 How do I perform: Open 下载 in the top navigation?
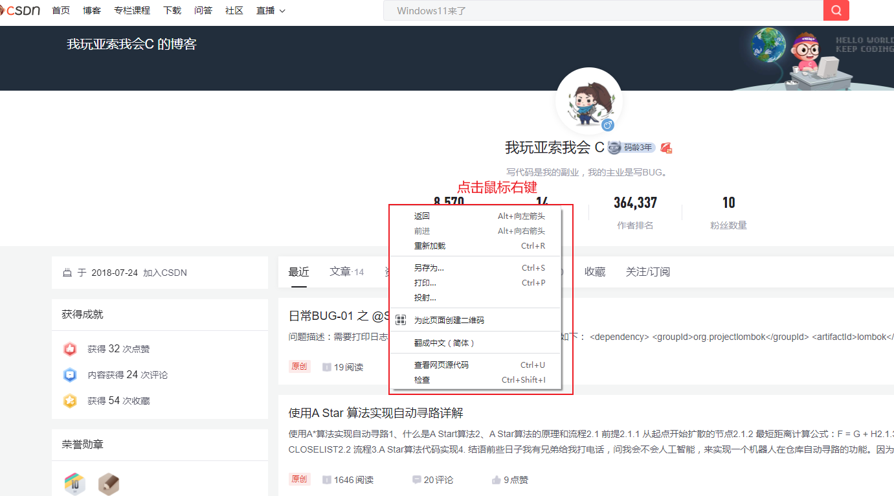[x=172, y=10]
